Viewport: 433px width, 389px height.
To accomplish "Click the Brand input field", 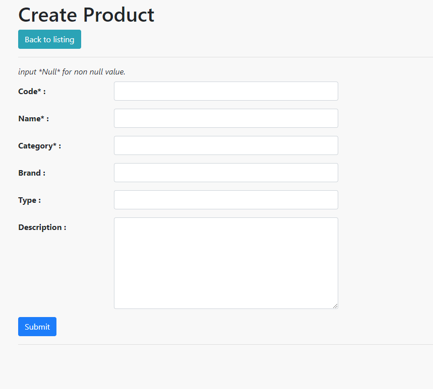I will [225, 173].
